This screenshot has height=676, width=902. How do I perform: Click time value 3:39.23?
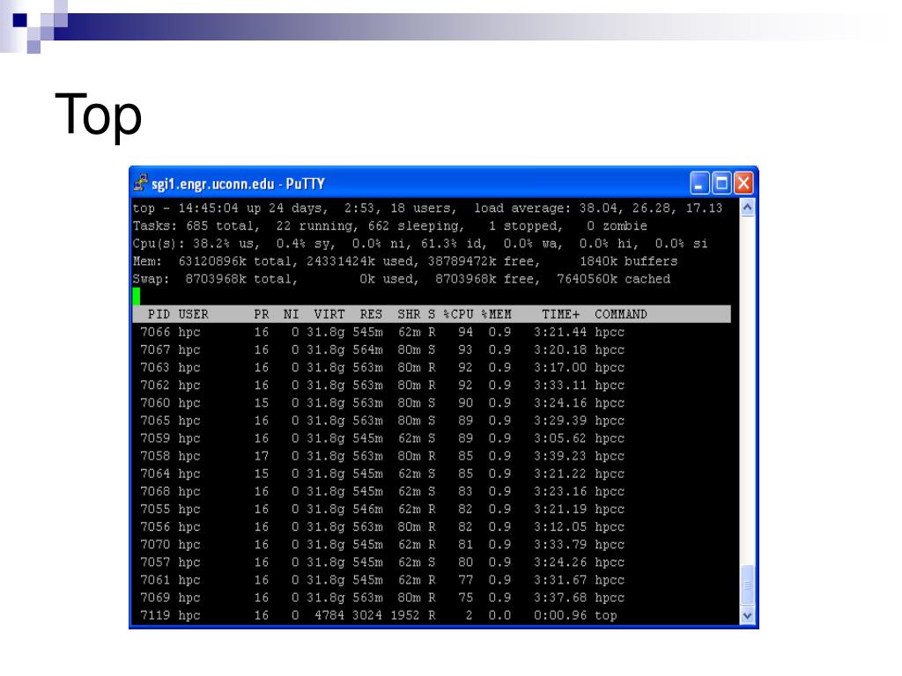click(560, 456)
